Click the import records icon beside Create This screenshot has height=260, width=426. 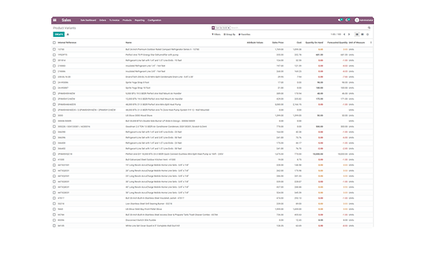click(68, 35)
